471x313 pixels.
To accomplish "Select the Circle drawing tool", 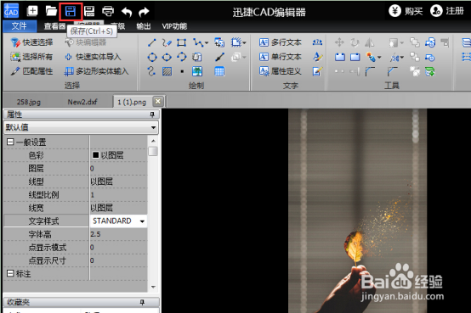I will click(152, 57).
